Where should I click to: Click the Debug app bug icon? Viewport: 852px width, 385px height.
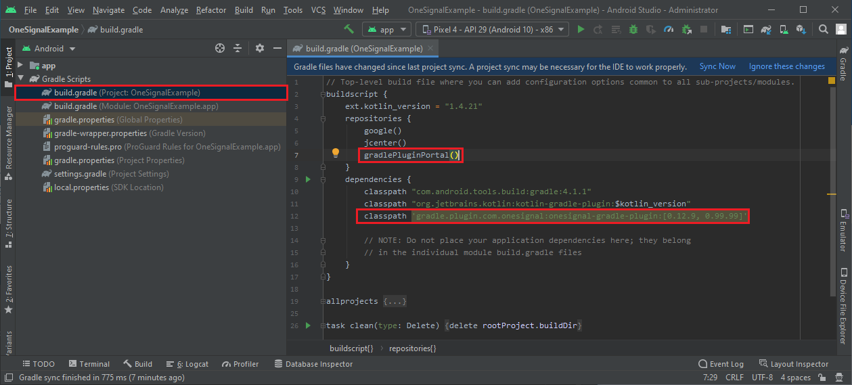(633, 30)
